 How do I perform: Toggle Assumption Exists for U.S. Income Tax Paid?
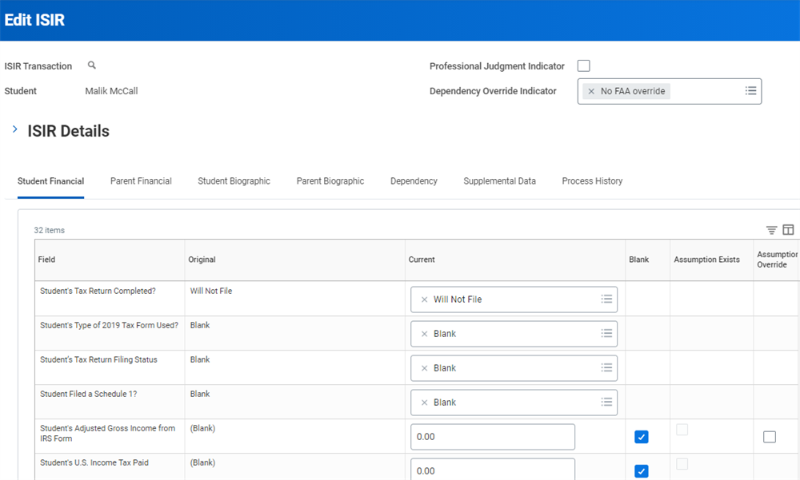click(x=682, y=464)
